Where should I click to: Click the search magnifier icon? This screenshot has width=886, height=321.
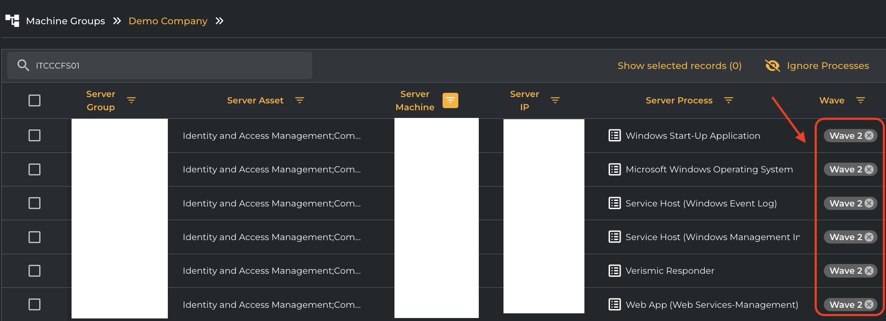pyautogui.click(x=23, y=65)
